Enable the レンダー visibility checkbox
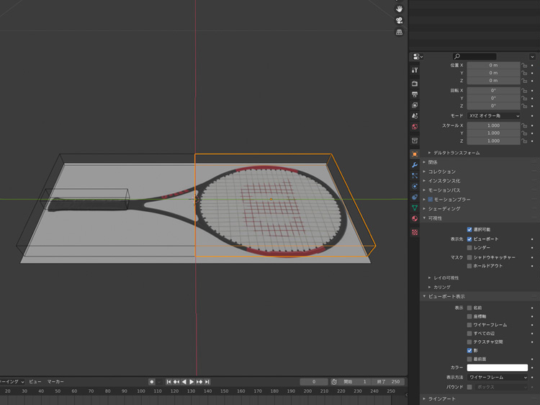The image size is (540, 405). [x=469, y=248]
